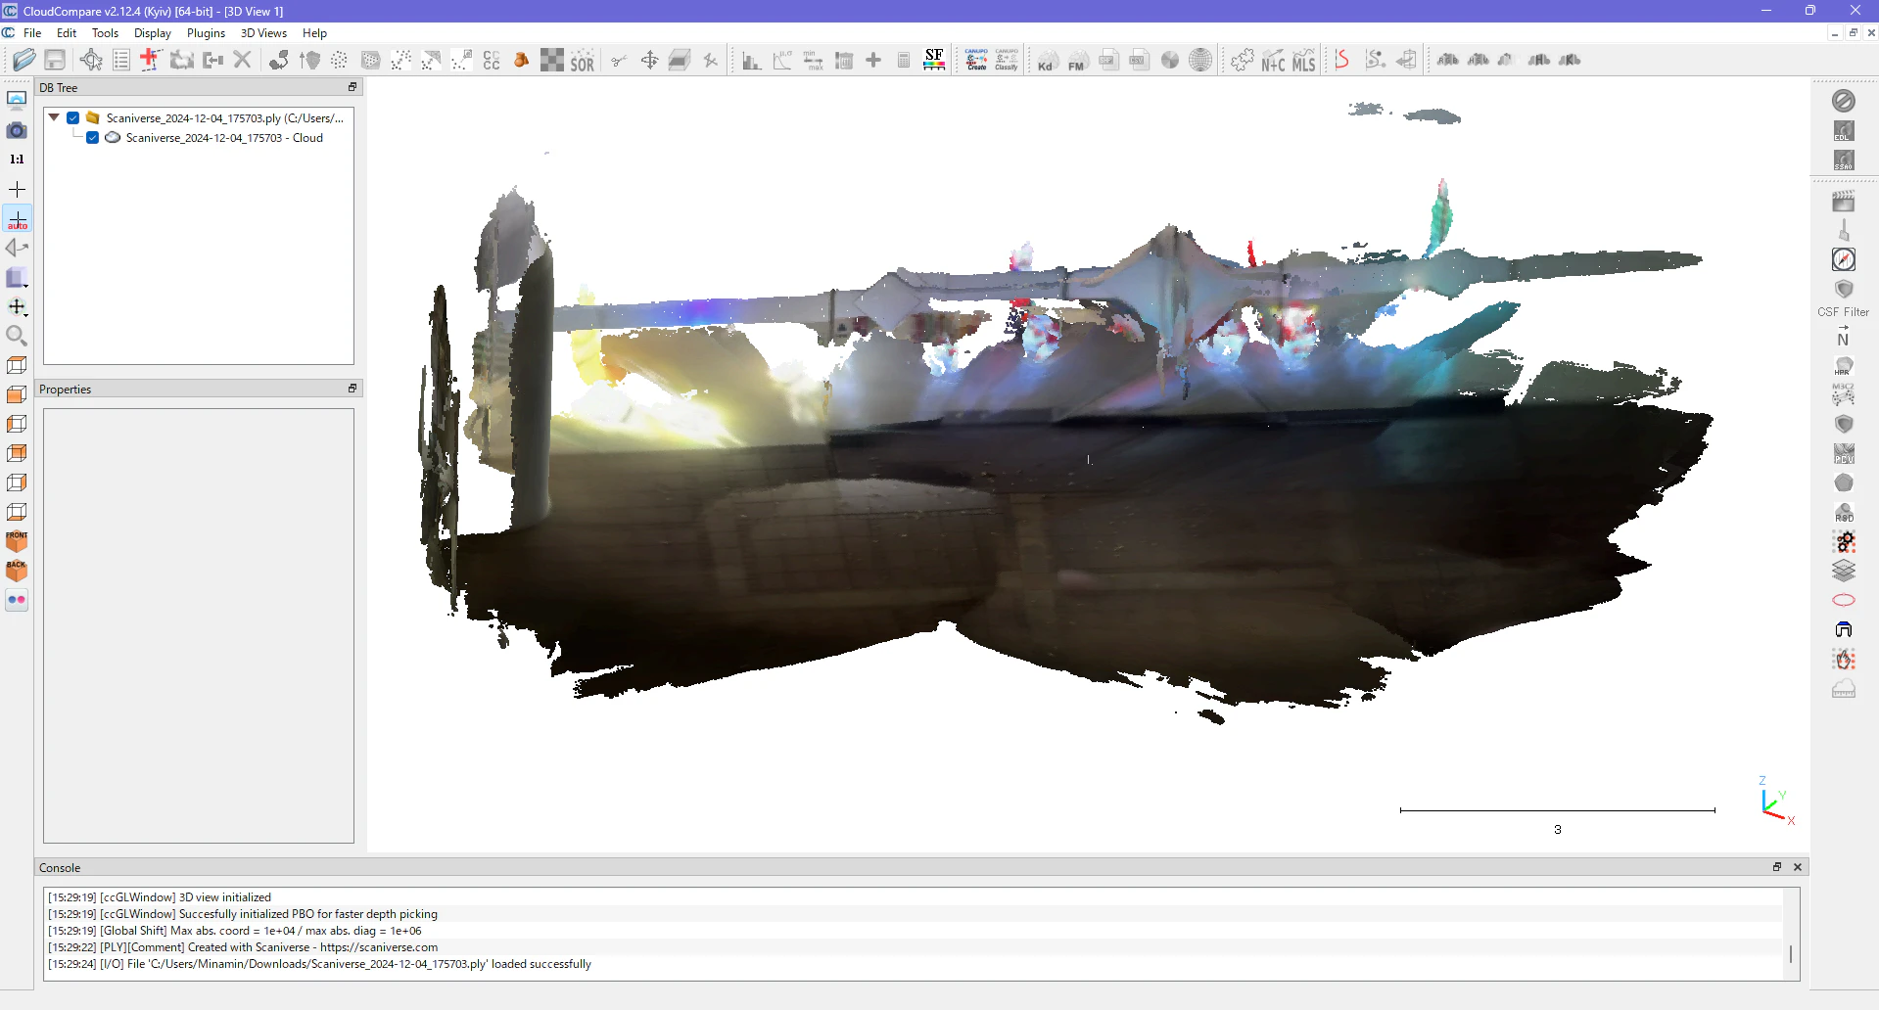The image size is (1879, 1010).
Task: Open the Plugins menu
Action: (206, 33)
